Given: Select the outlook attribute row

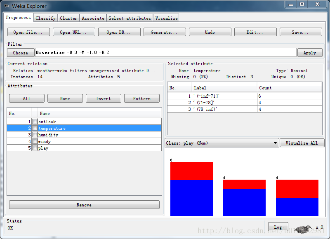Looking at the screenshot, I should click(84, 122).
